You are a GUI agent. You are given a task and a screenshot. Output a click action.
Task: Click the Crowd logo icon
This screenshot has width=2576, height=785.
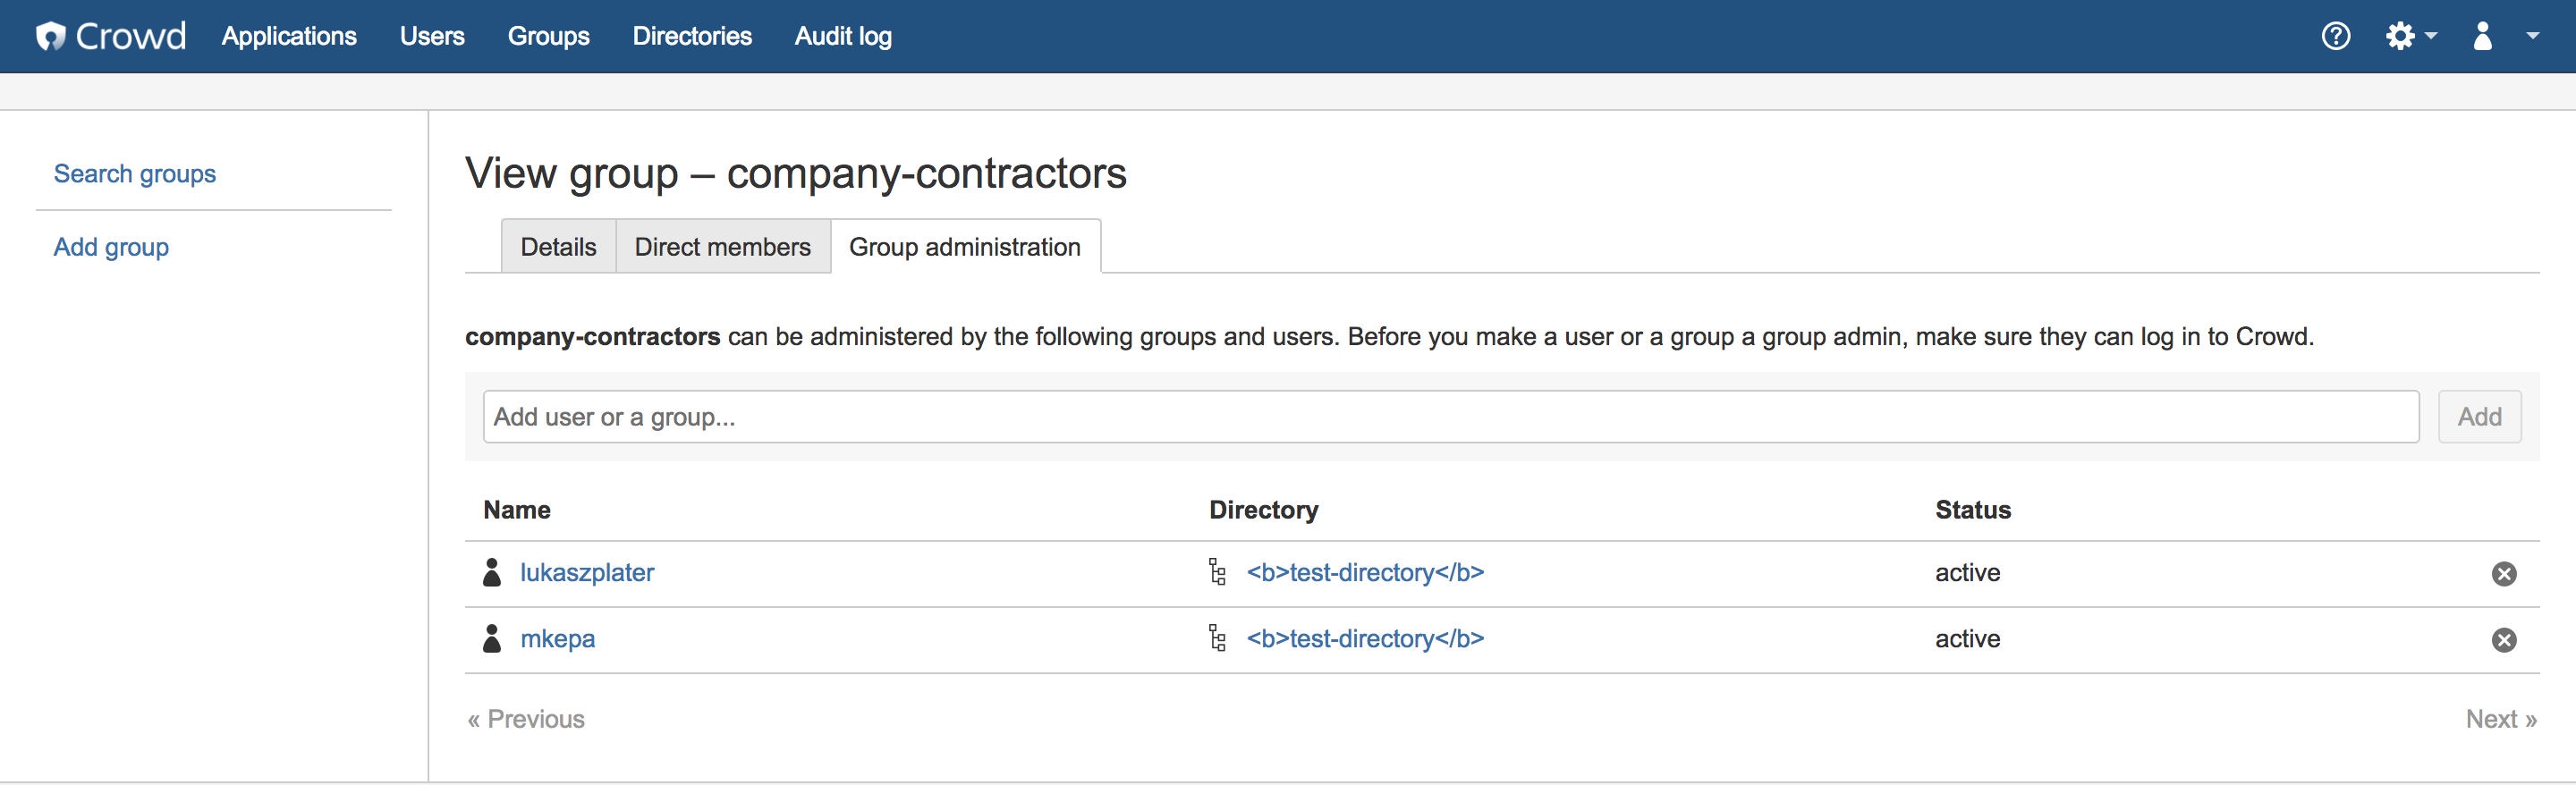[50, 36]
